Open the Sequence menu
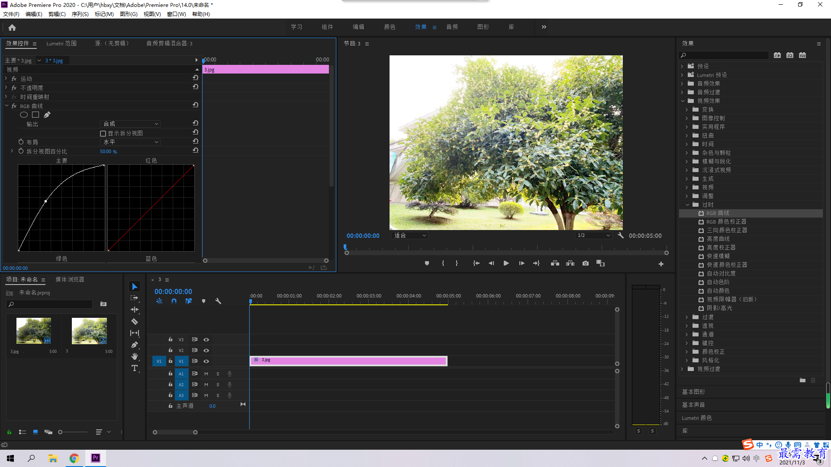Image resolution: width=831 pixels, height=467 pixels. 80,14
